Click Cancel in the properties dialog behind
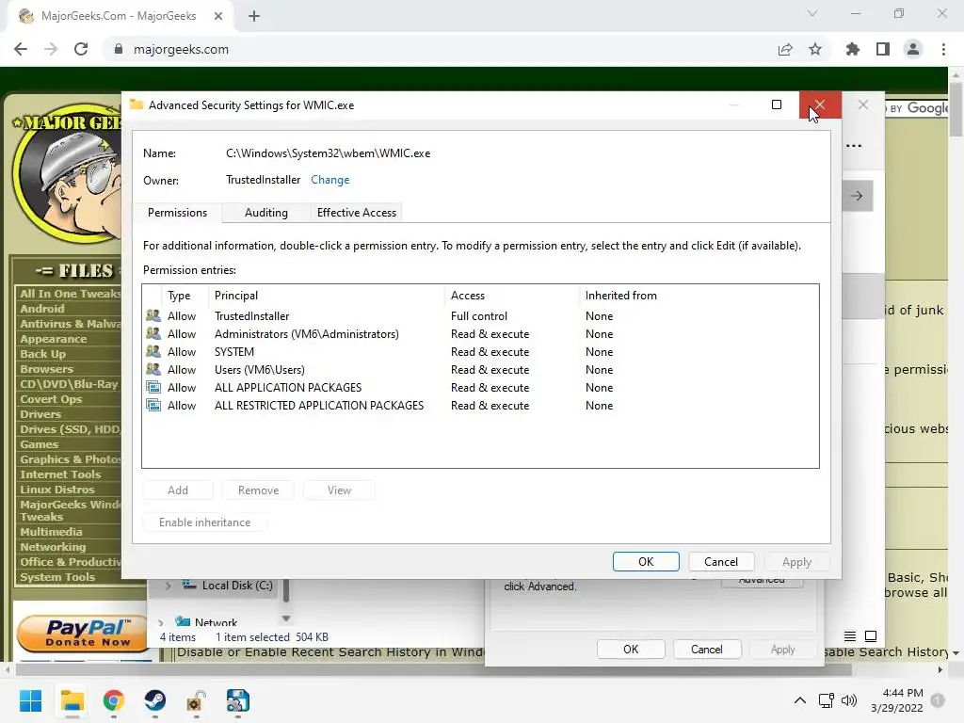Image resolution: width=964 pixels, height=723 pixels. (706, 650)
